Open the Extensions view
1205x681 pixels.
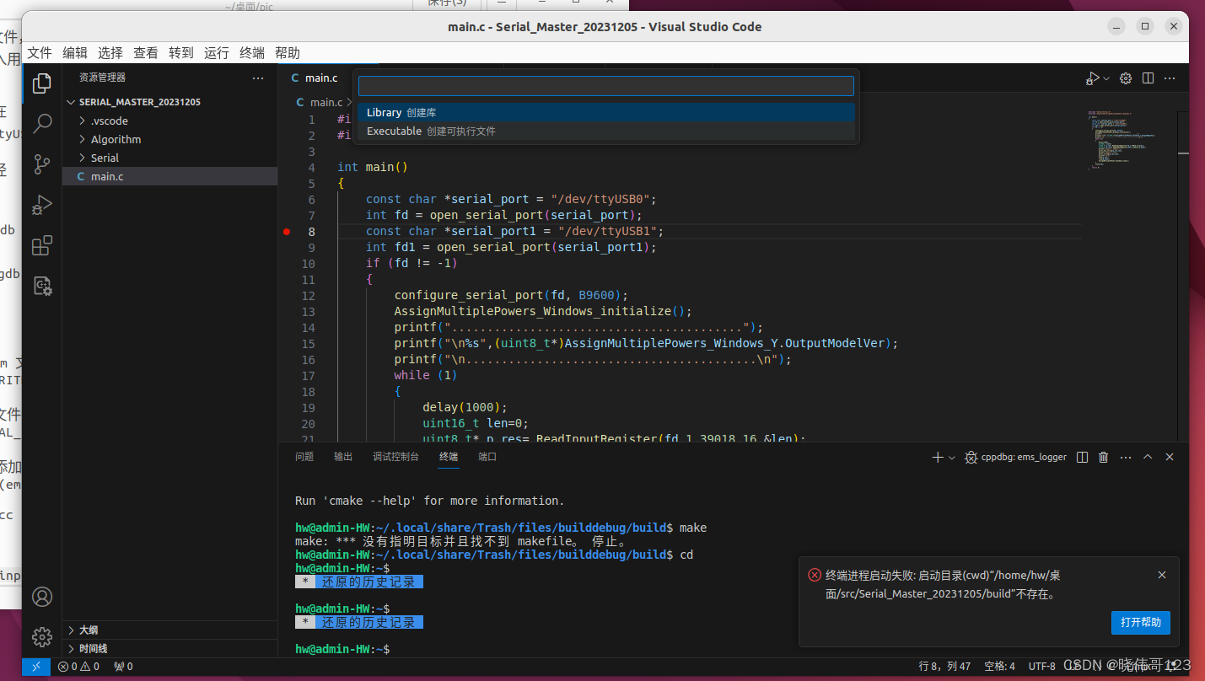coord(42,245)
